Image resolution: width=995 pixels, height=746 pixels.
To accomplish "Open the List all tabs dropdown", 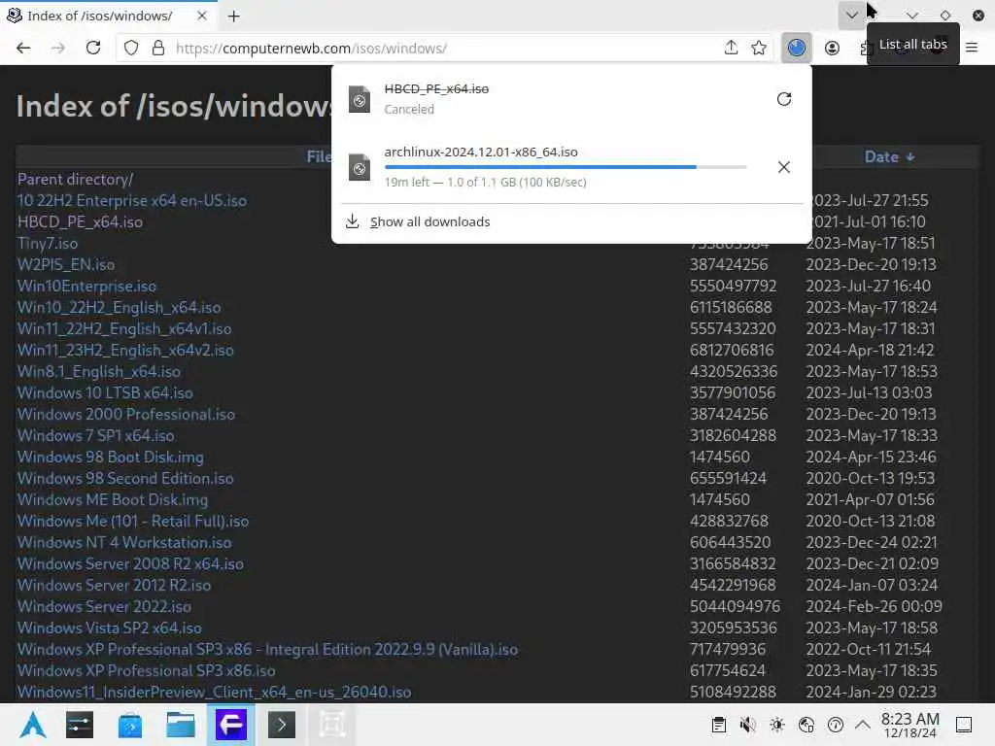I will point(851,16).
